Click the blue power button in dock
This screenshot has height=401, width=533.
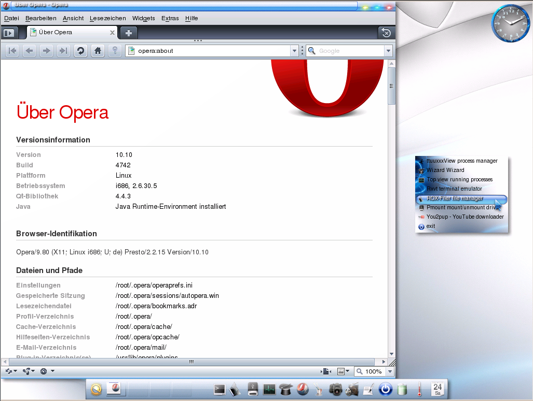click(x=386, y=389)
